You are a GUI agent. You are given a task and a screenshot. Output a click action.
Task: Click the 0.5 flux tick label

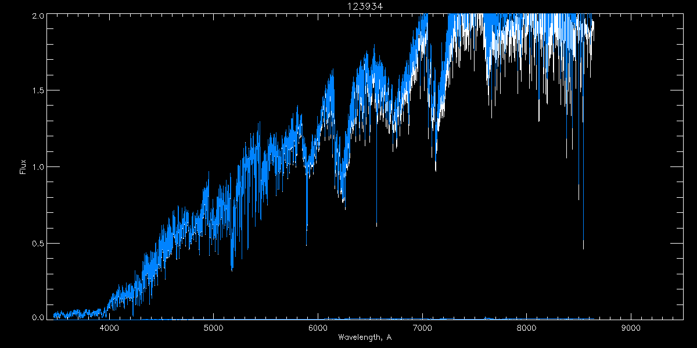38,243
